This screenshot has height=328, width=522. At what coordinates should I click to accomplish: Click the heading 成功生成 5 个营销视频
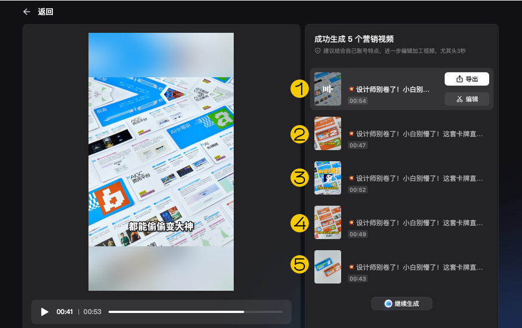pyautogui.click(x=354, y=39)
